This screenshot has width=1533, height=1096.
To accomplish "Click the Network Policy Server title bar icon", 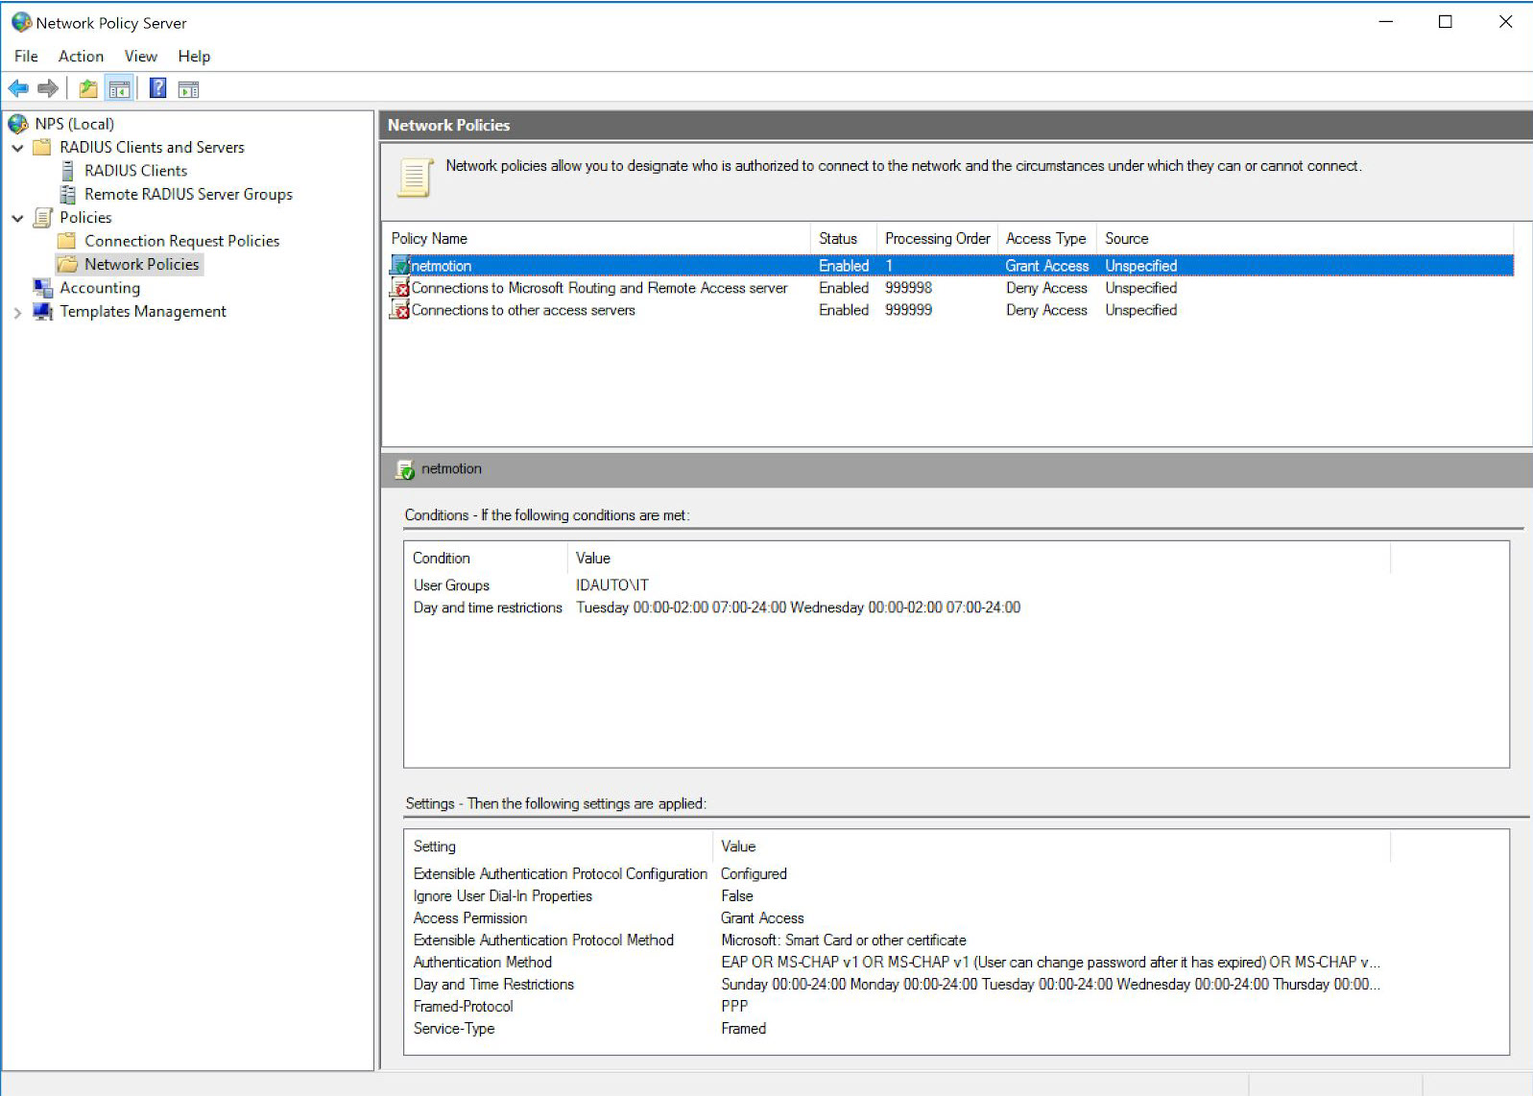I will (x=21, y=22).
